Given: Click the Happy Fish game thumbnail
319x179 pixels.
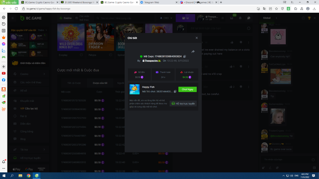Looking at the screenshot, I should tap(135, 89).
